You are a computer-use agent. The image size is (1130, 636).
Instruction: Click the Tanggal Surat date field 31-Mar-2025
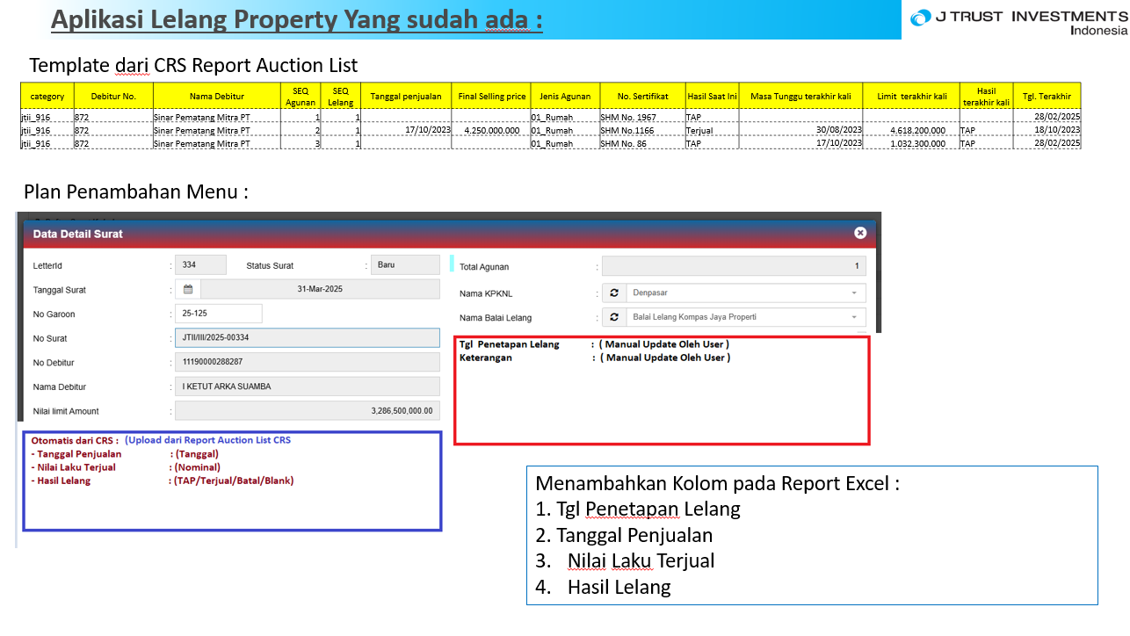point(319,289)
